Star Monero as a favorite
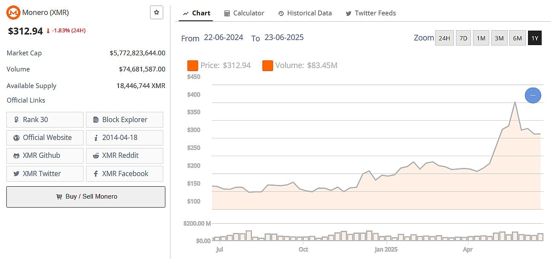Viewport: 554px width, 259px height. (156, 13)
